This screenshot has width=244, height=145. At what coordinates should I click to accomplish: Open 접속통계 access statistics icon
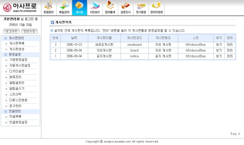pyautogui.click(x=110, y=7)
